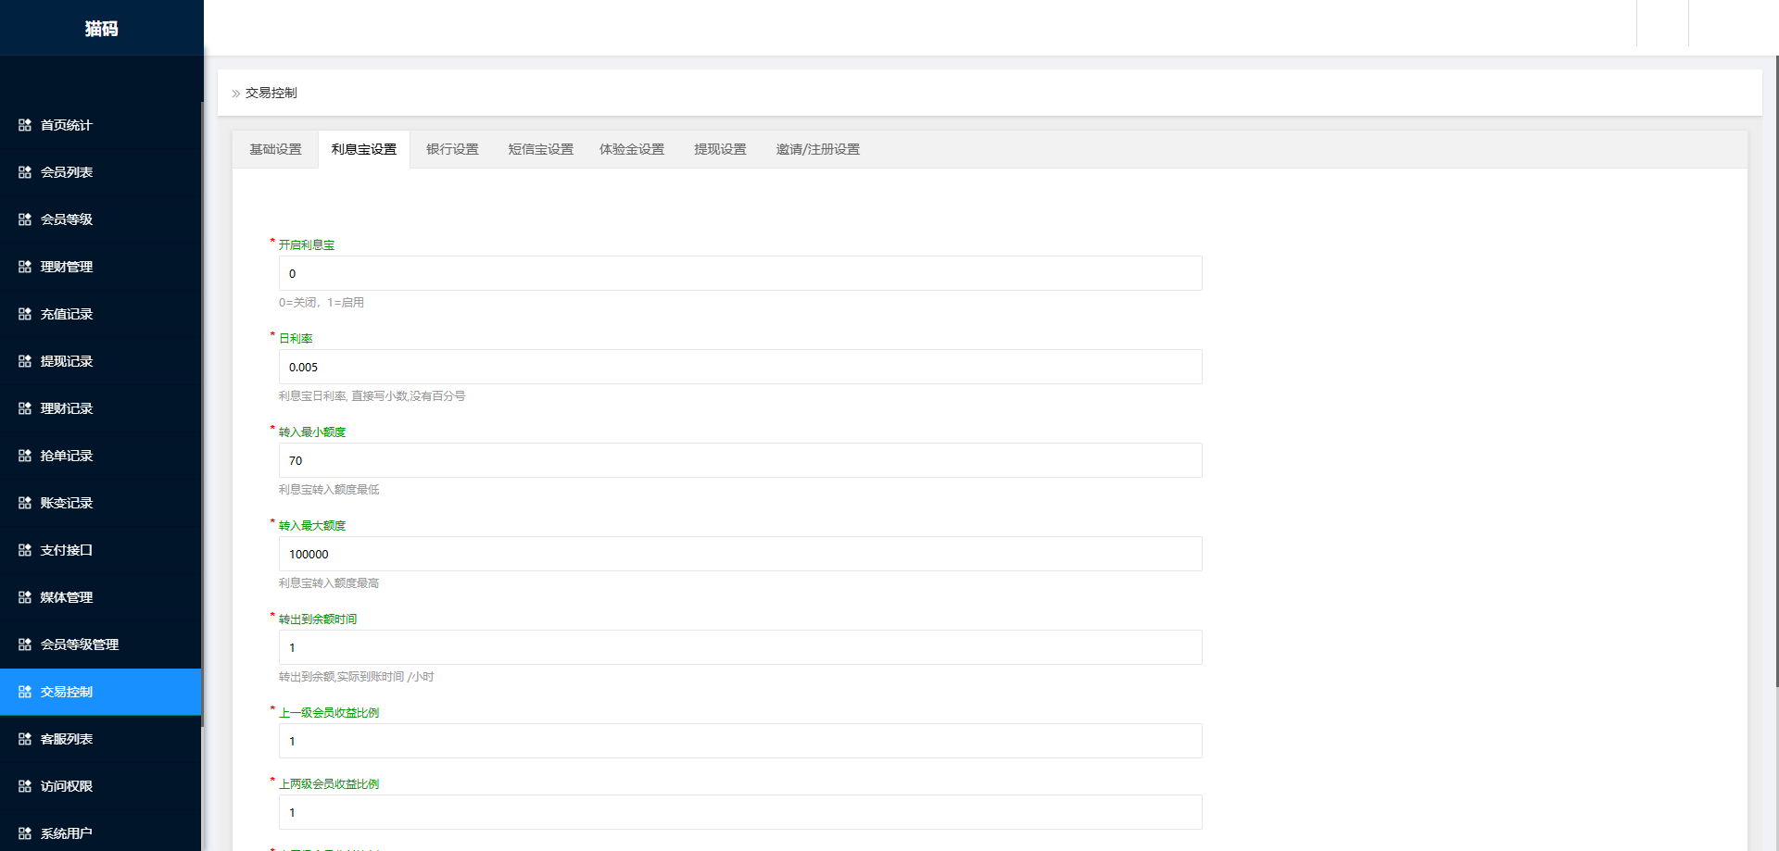
Task: Select the 首页统计 dashboard icon in sidebar
Action: pos(24,125)
